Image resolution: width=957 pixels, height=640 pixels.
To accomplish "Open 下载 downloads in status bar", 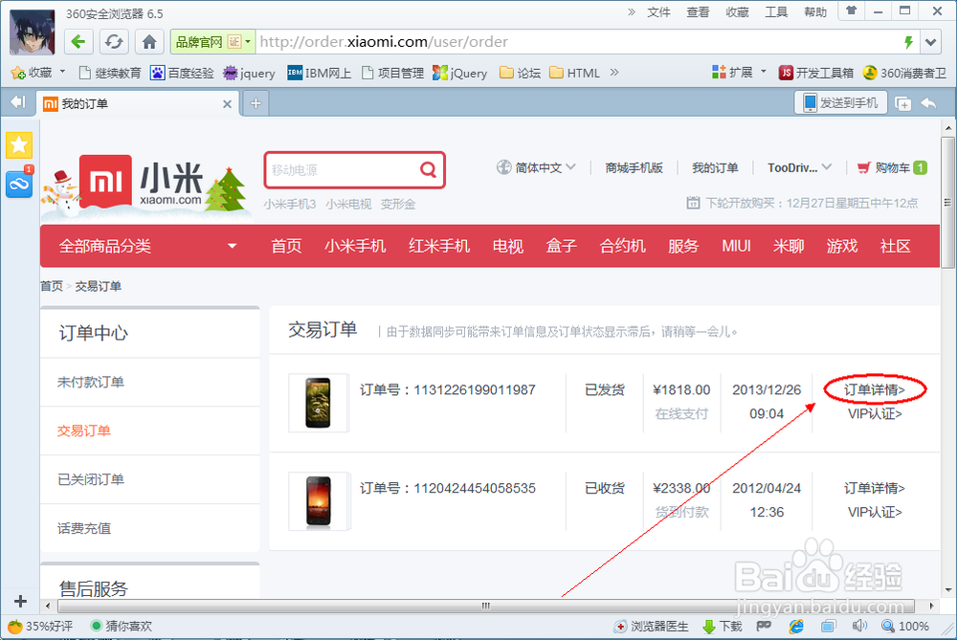I will pyautogui.click(x=722, y=627).
